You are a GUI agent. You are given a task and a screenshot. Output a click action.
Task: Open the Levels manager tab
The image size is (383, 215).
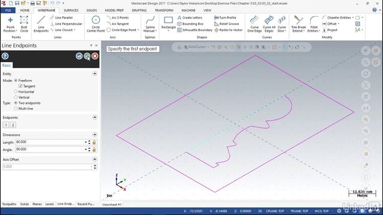coord(50,204)
